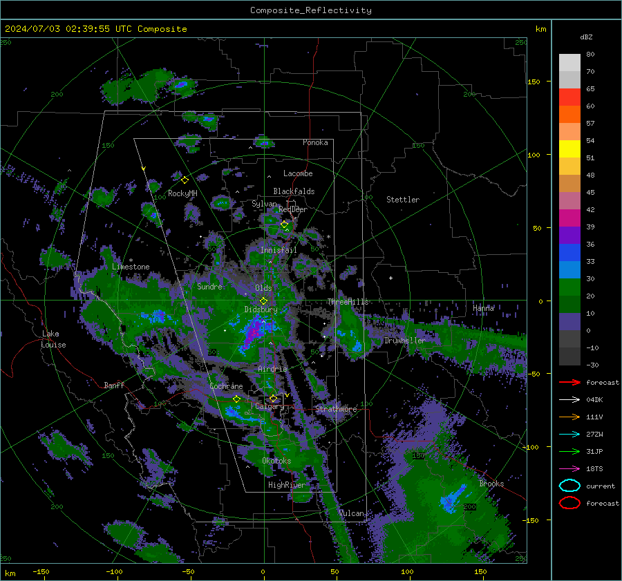Image resolution: width=622 pixels, height=581 pixels.
Task: Click the white 04DK arrow legend icon
Action: pos(569,399)
